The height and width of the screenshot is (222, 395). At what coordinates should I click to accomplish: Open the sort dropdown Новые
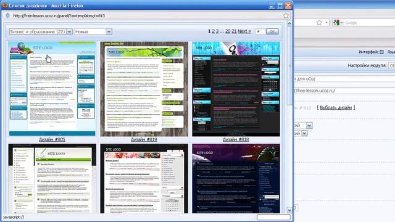93,31
